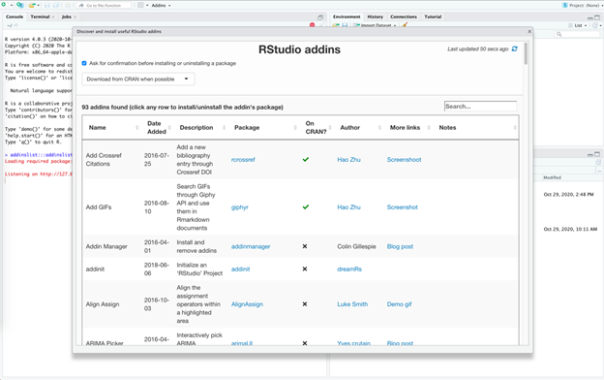The height and width of the screenshot is (380, 604).
Task: Open the History tab
Action: coord(376,17)
